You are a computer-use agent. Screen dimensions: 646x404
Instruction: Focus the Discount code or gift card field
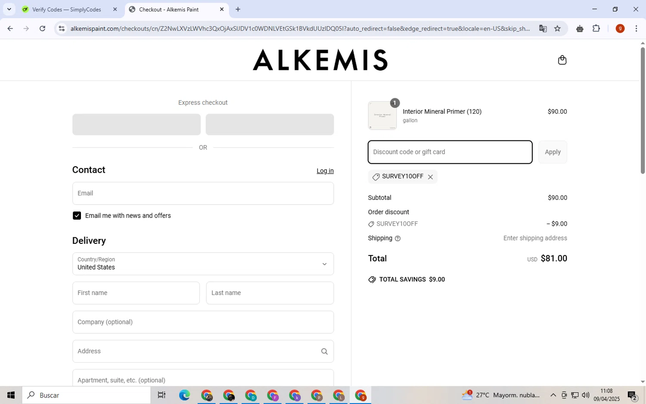(450, 152)
